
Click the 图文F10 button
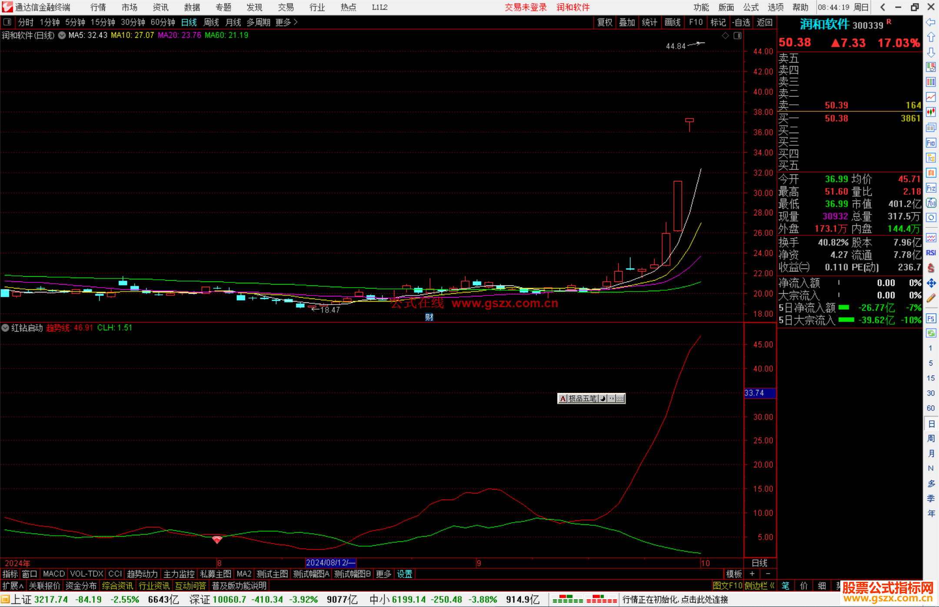tap(727, 586)
